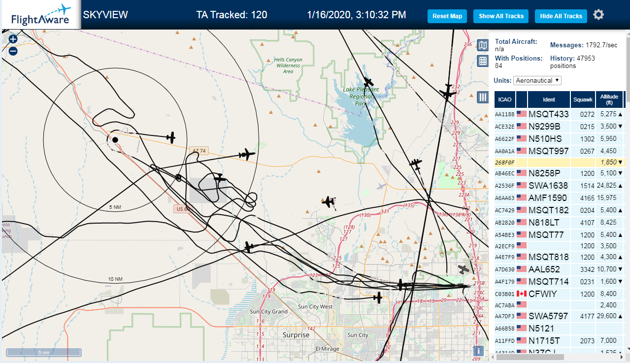
Task: Select the N510HS aircraft row
Action: point(560,139)
